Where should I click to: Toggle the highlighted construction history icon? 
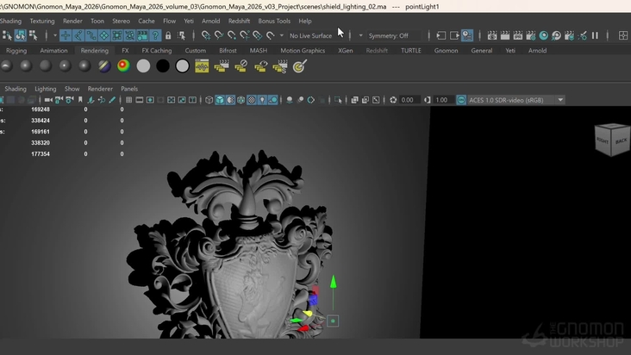coord(466,36)
